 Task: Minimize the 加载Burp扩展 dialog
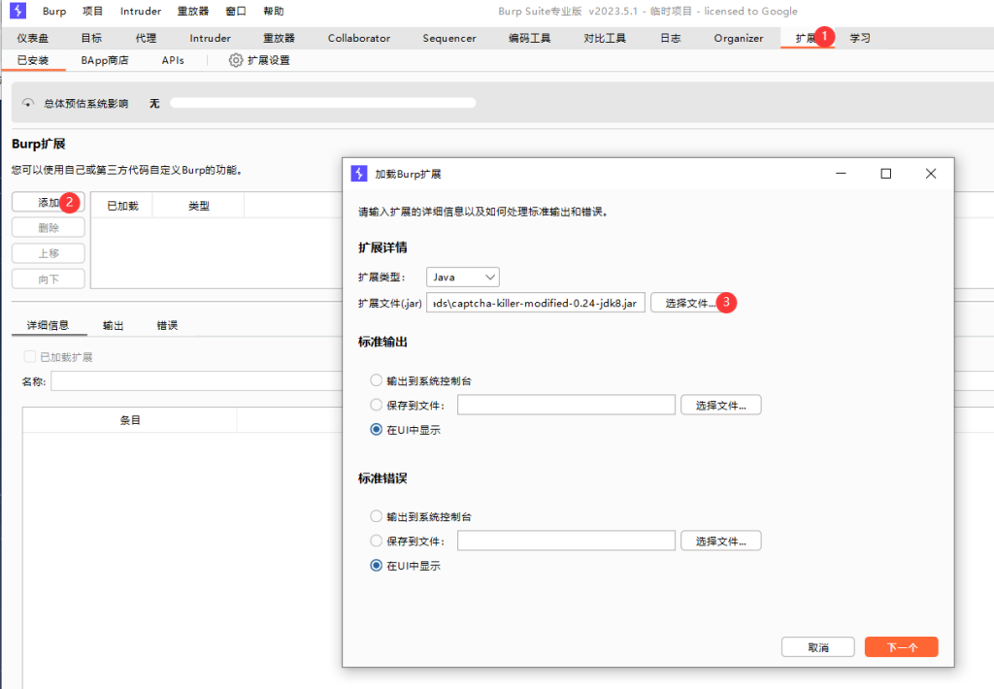[842, 173]
